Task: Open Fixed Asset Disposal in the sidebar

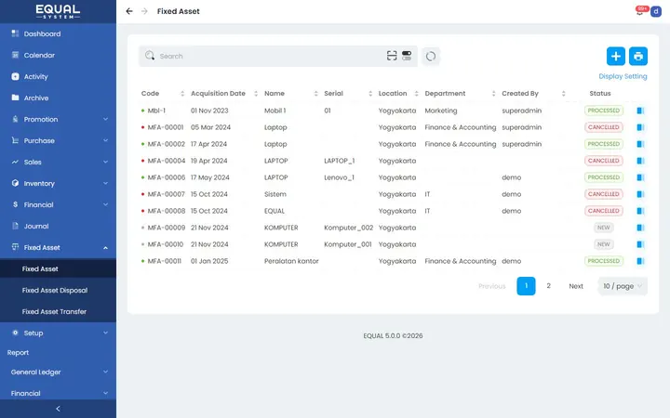Action: click(55, 291)
